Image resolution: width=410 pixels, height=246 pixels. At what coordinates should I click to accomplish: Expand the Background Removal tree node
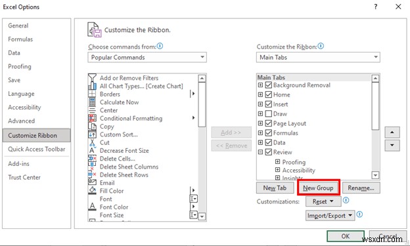tap(260, 85)
